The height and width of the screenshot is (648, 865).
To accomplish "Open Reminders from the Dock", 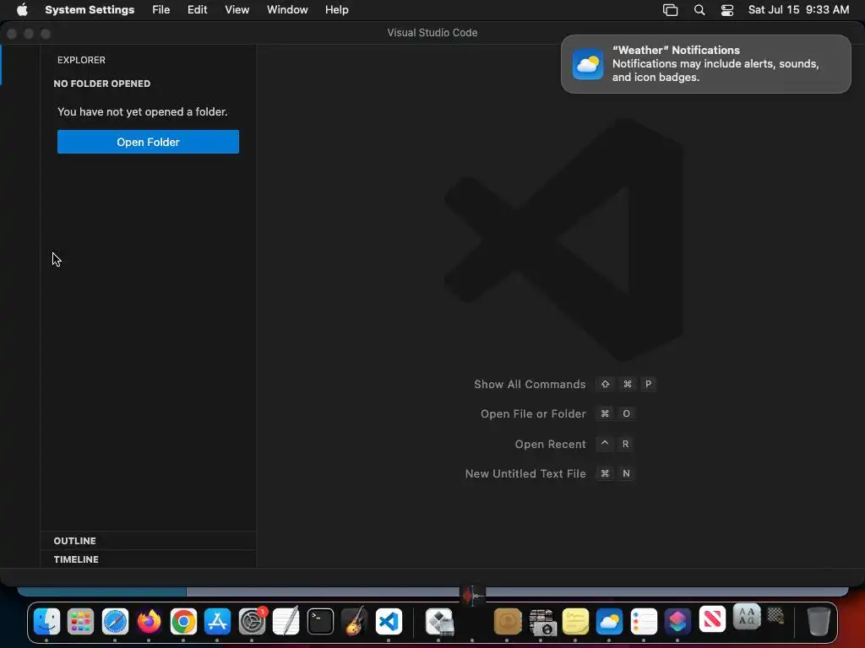I will click(x=644, y=622).
